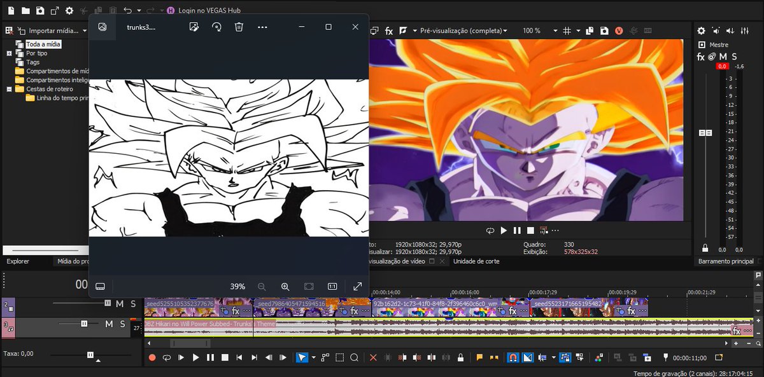This screenshot has height=377, width=764.
Task: Show image at actual size 1:1
Action: (332, 287)
